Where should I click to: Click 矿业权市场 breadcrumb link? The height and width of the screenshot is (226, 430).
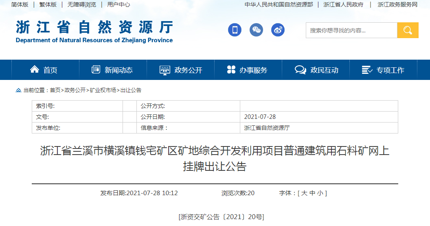pos(103,90)
